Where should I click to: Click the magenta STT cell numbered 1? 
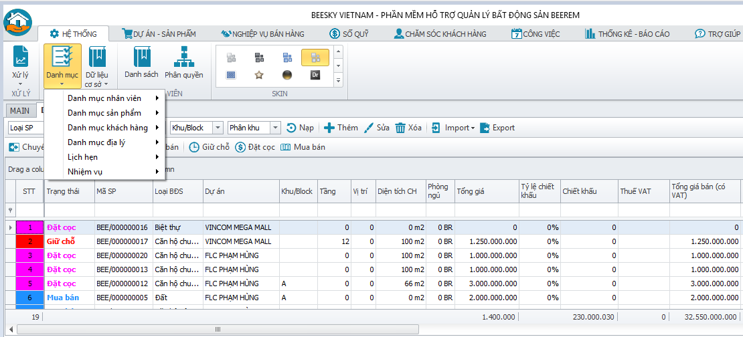pos(29,227)
